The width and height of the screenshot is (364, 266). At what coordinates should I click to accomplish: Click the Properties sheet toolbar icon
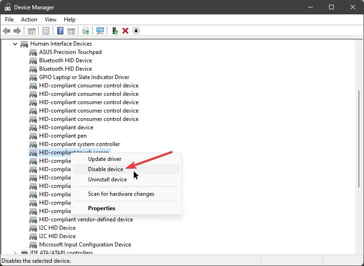click(46, 31)
